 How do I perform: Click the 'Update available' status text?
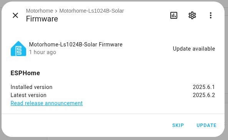click(194, 49)
